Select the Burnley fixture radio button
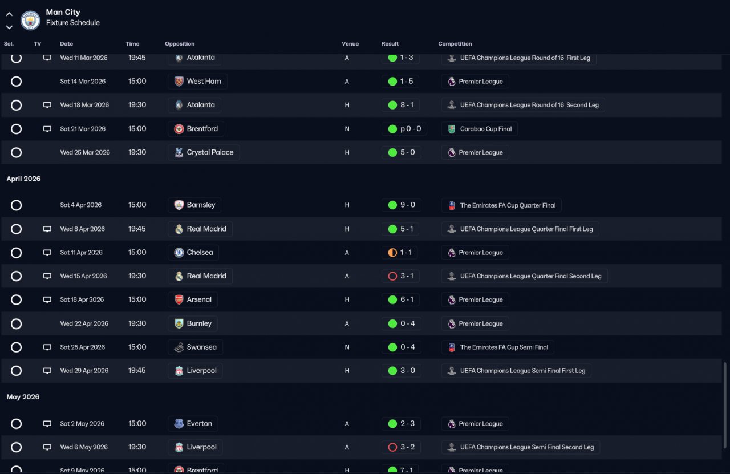This screenshot has width=730, height=474. pyautogui.click(x=16, y=324)
